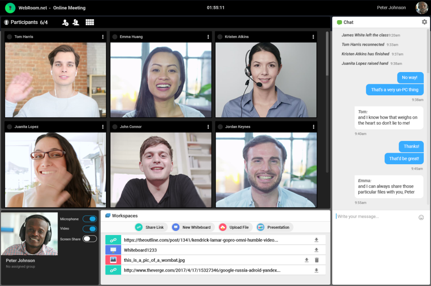Turn off the Microphone switch
Screen dimensions: 431x286
[90, 218]
